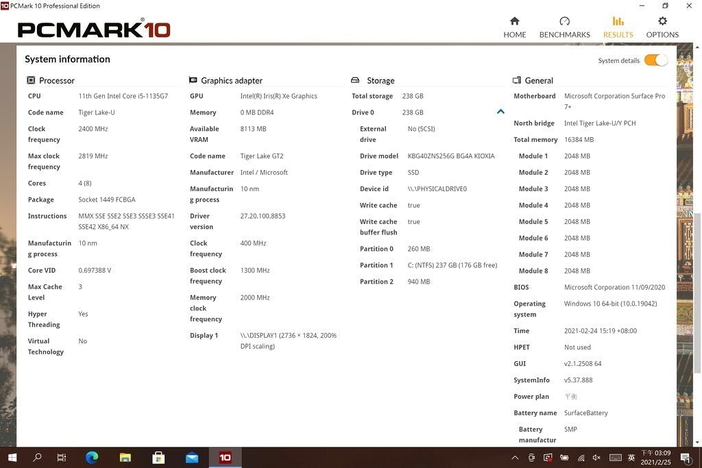
Task: Open the BENCHMARKS tab
Action: [x=565, y=27]
